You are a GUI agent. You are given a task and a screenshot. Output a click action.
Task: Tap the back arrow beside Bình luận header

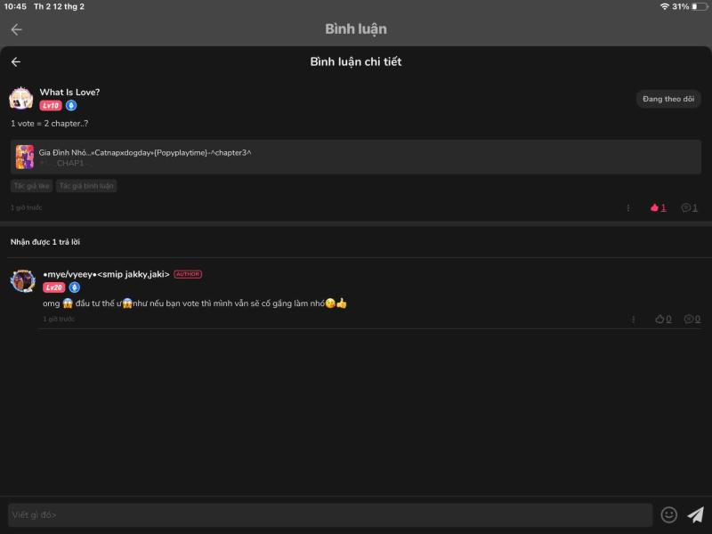click(x=16, y=29)
